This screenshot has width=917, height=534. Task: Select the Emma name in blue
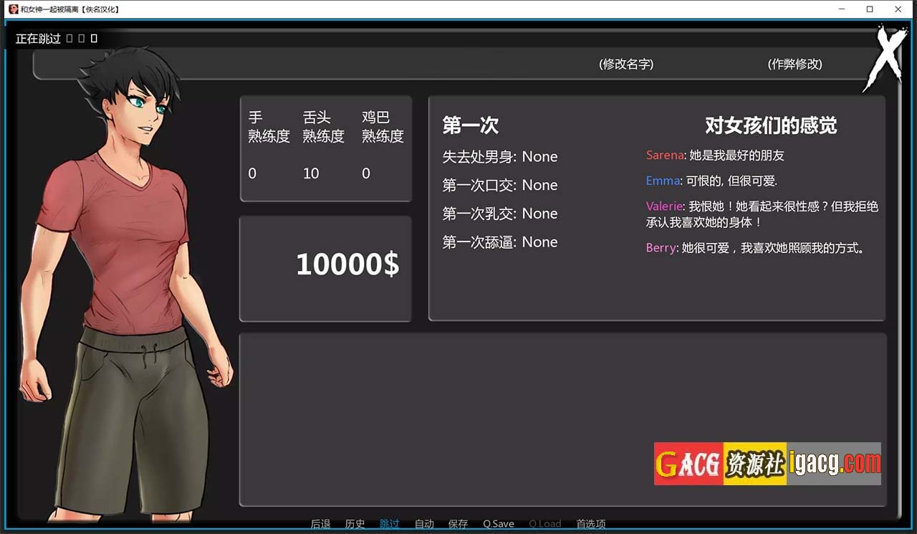pos(663,181)
